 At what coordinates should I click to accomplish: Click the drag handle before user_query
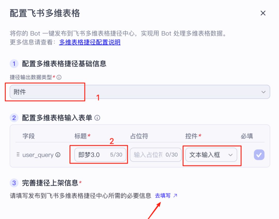pyautogui.click(x=18, y=155)
